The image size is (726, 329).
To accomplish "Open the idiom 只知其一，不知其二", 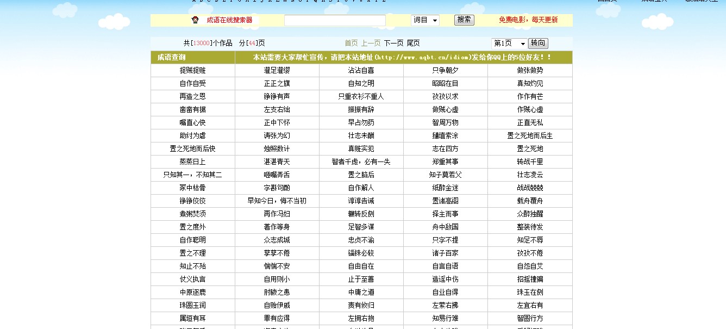I will pos(193,175).
